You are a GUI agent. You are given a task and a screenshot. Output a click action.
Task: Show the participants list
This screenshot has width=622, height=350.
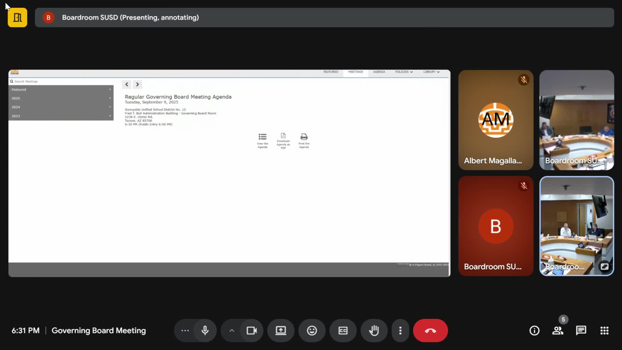tap(558, 331)
